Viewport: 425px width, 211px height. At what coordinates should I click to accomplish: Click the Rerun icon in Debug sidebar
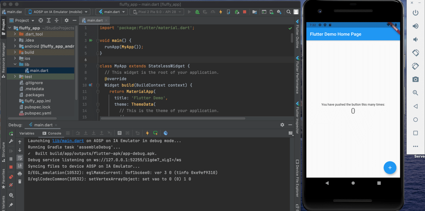coord(11,133)
